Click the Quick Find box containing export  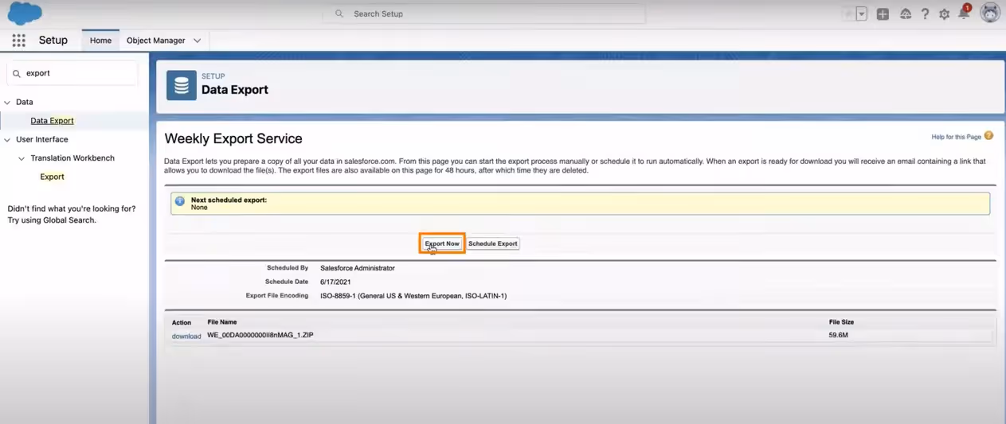72,73
